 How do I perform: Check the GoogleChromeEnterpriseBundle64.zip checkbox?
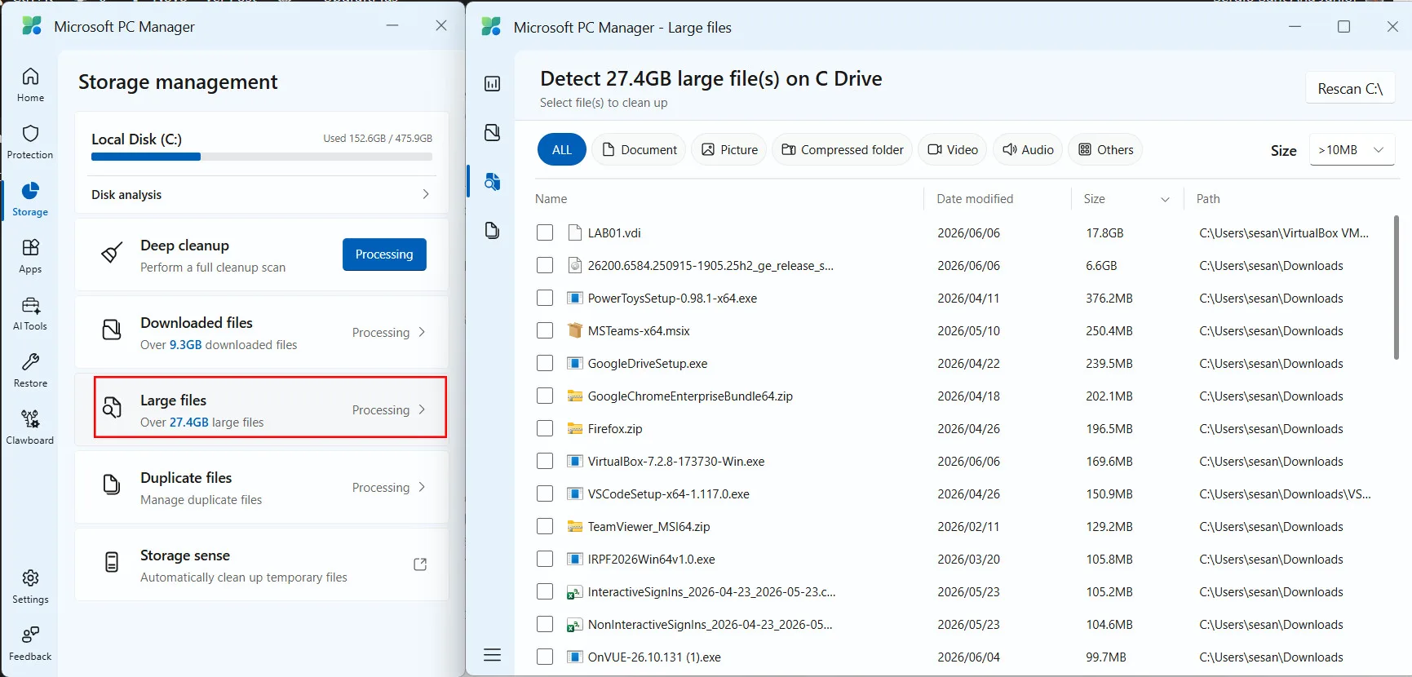545,396
